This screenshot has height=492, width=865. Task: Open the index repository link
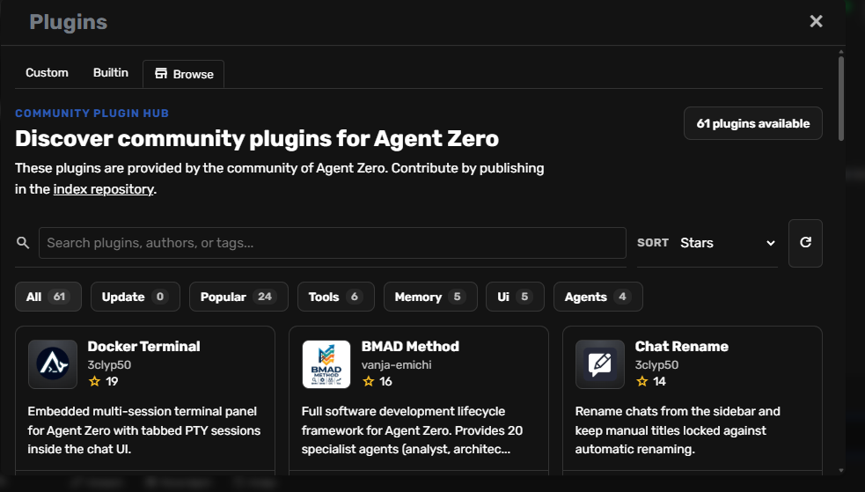point(103,189)
